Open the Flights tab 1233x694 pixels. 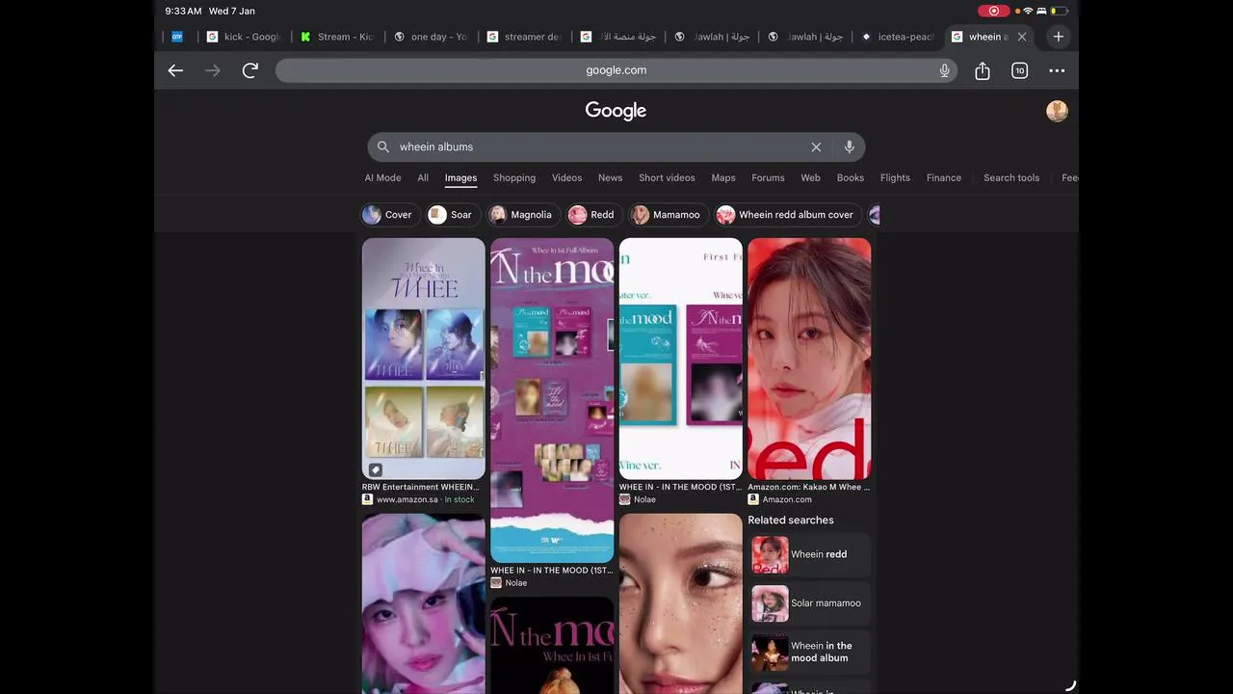pyautogui.click(x=895, y=177)
